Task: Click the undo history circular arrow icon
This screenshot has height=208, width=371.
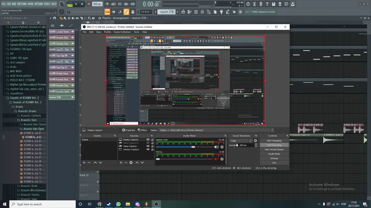Action: coord(248,4)
